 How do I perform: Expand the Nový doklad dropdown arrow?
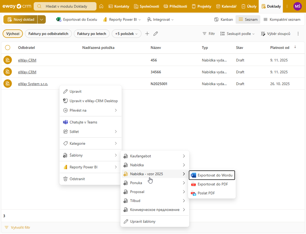click(42, 20)
